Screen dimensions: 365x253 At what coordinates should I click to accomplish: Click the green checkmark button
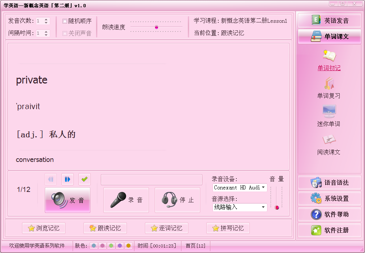85,179
